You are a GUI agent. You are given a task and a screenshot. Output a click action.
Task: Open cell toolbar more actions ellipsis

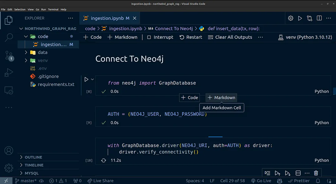pos(307,173)
